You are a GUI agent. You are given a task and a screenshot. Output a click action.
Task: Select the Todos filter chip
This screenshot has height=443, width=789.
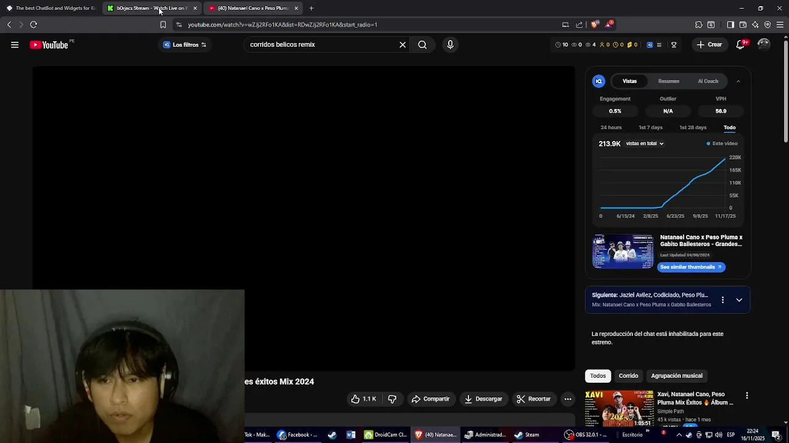[598, 376]
